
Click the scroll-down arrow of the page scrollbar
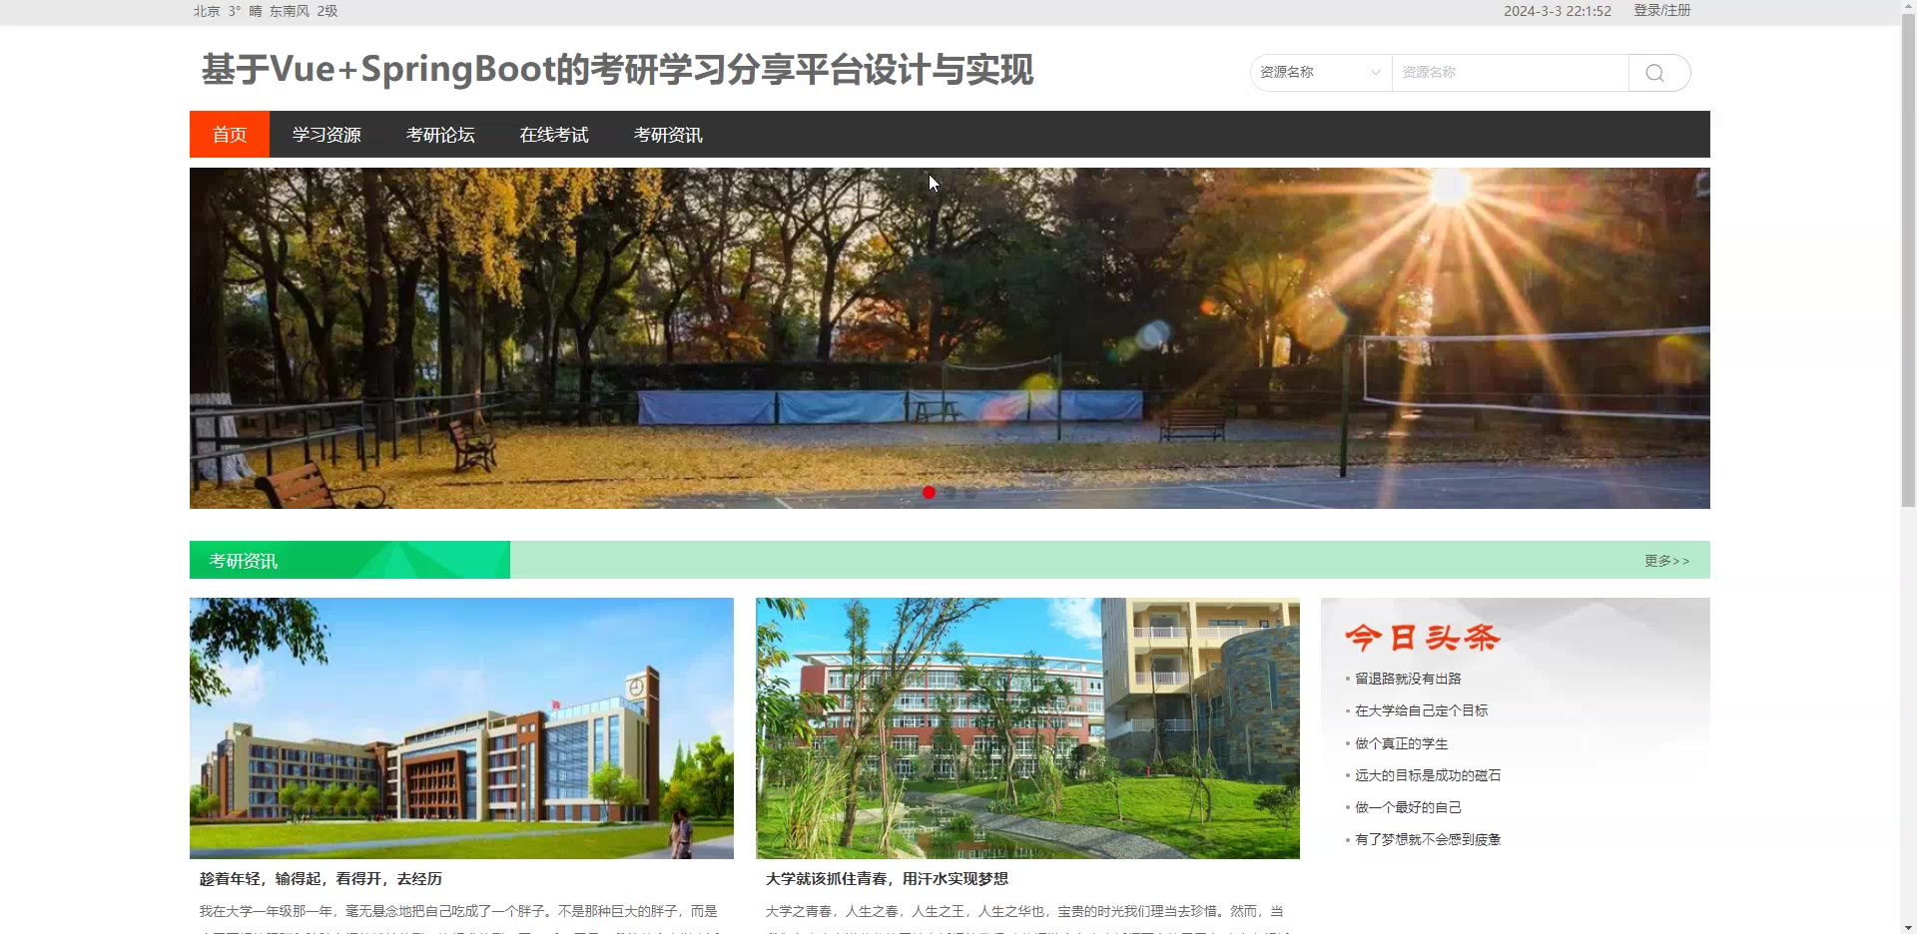1908,926
